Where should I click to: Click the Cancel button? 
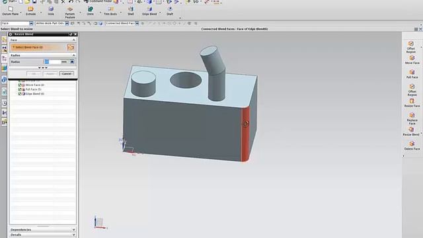(x=66, y=73)
